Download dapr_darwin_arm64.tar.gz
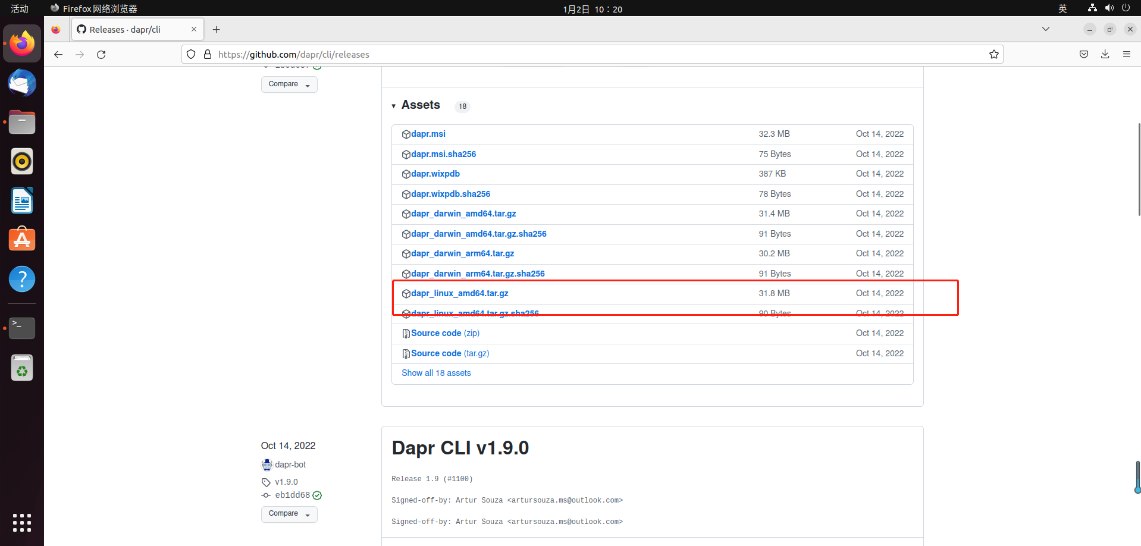The height and width of the screenshot is (546, 1141). point(463,253)
